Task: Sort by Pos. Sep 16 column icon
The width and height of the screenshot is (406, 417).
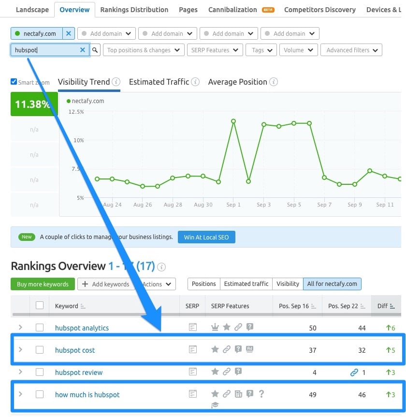Action: click(314, 306)
